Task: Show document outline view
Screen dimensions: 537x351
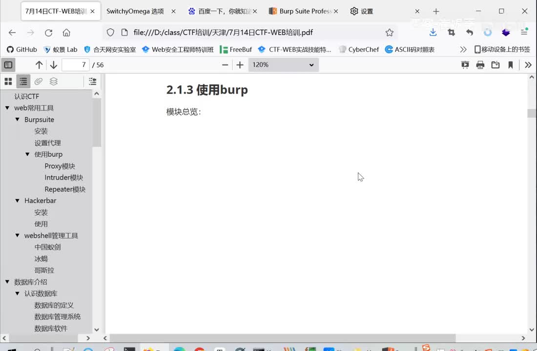Action: [23, 81]
